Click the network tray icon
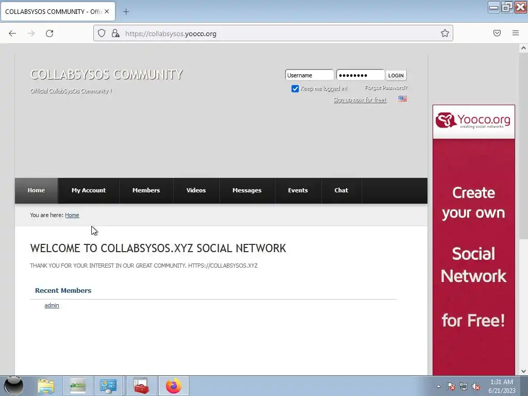528x396 pixels. pyautogui.click(x=464, y=386)
